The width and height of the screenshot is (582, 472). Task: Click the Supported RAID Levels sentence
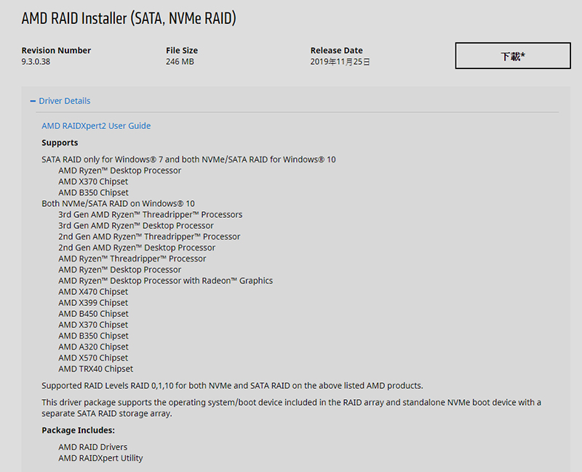pyautogui.click(x=232, y=386)
